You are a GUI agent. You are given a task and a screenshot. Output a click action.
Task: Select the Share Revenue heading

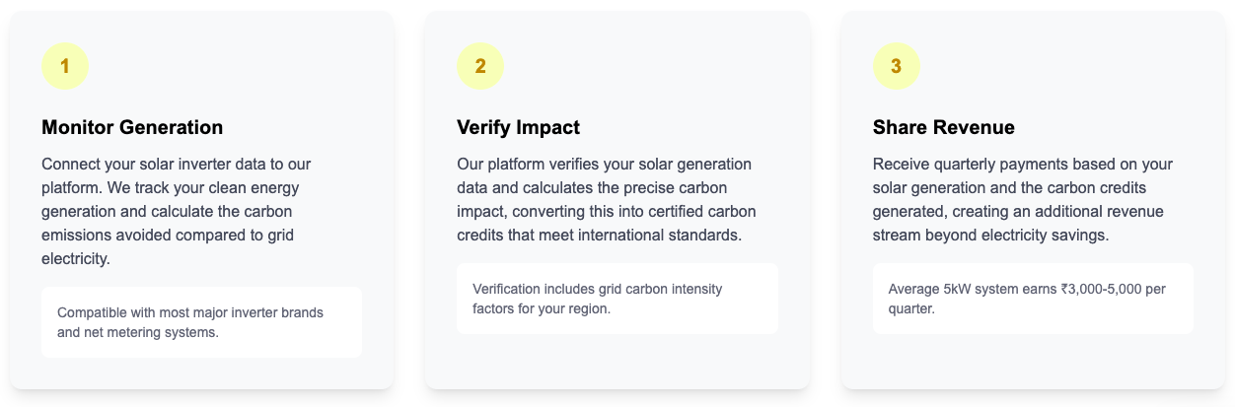pos(943,127)
